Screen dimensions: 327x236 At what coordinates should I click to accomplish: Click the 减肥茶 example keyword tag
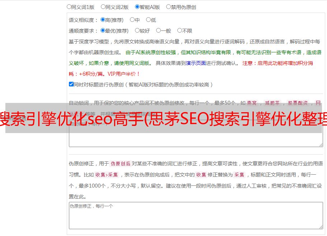pyautogui.click(x=272, y=103)
